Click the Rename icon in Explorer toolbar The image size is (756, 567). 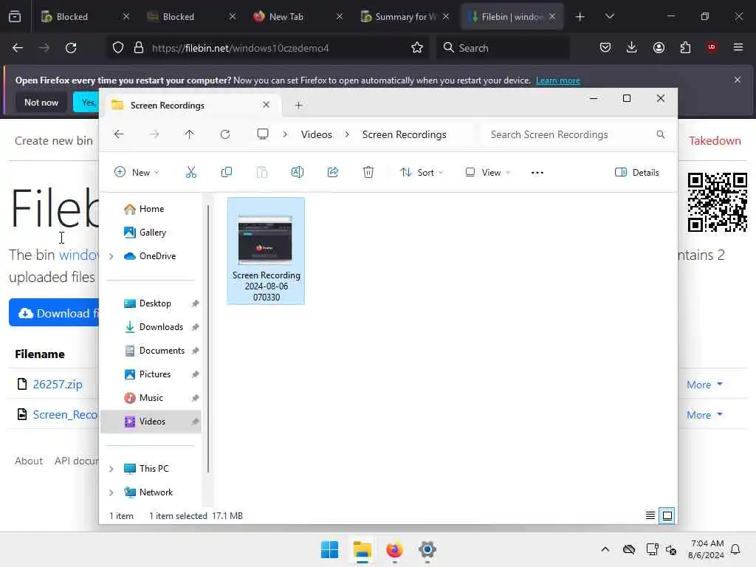(x=297, y=172)
